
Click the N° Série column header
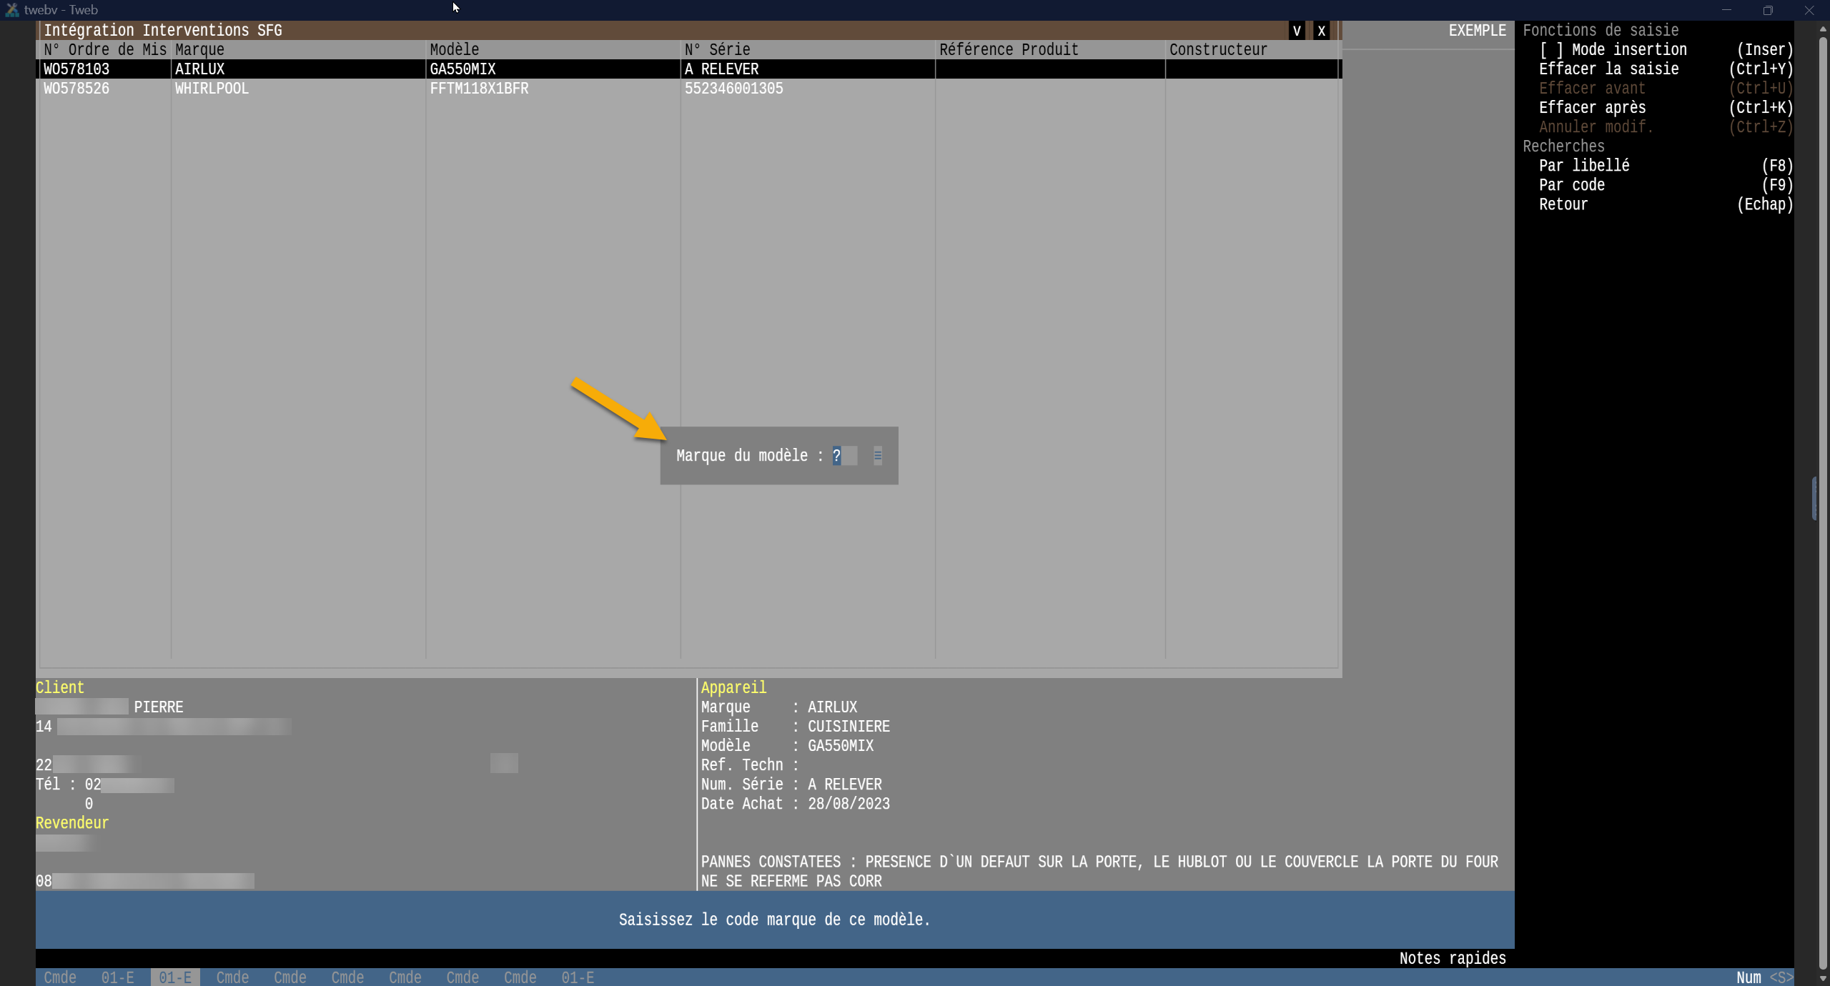[717, 50]
